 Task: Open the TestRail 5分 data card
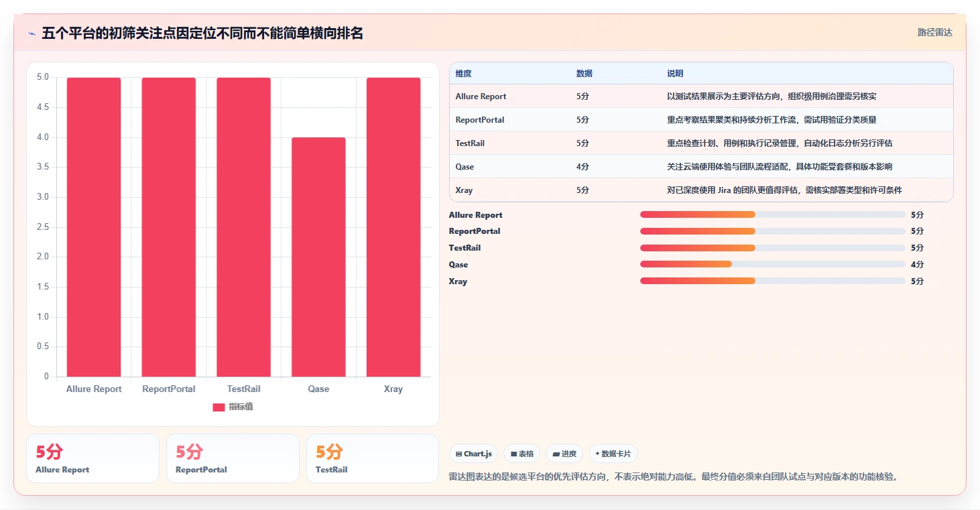coord(373,458)
